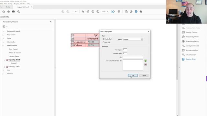Activate the selection arrow tool
Image resolution: width=207 pixels, height=116 pixels.
click(83, 12)
